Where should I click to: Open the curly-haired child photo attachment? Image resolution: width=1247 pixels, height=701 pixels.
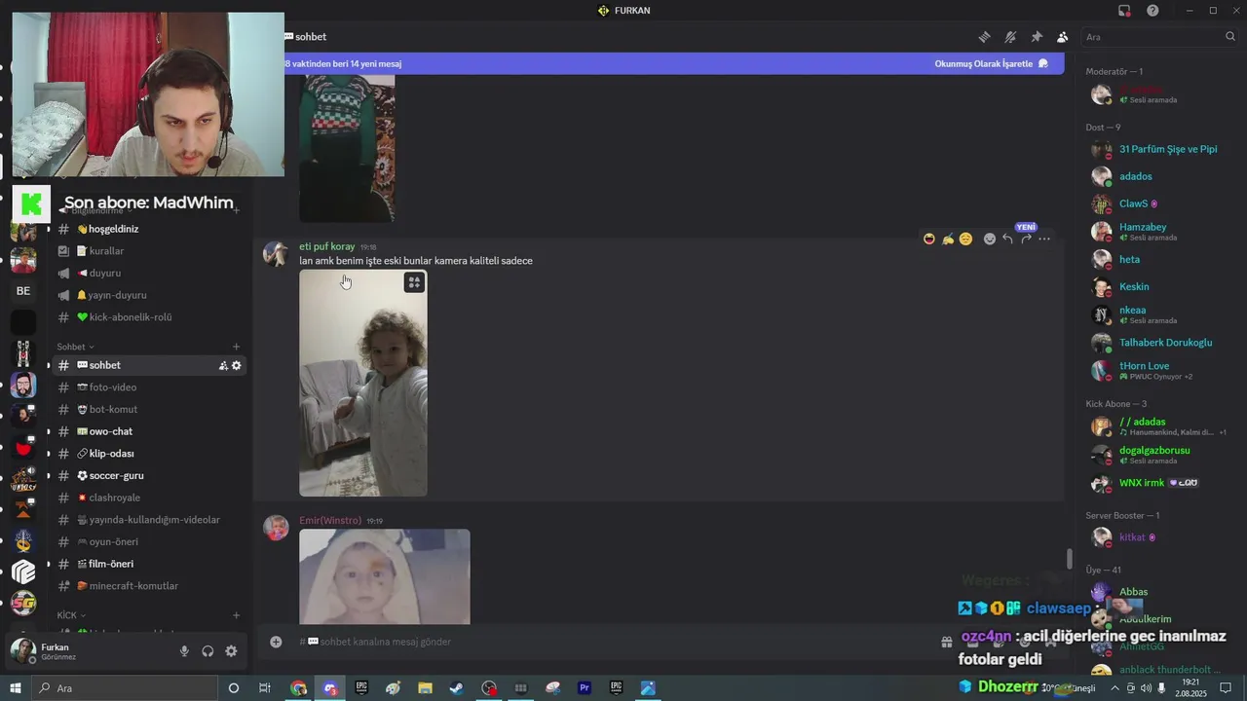(x=362, y=383)
